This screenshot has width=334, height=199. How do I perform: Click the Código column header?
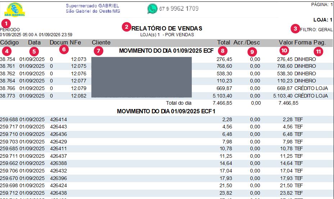point(9,43)
